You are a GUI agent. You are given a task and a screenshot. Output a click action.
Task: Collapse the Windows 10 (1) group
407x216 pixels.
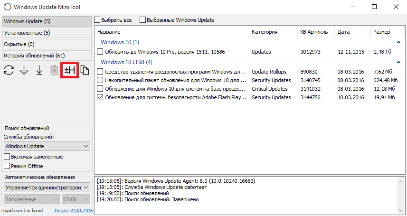[398, 42]
